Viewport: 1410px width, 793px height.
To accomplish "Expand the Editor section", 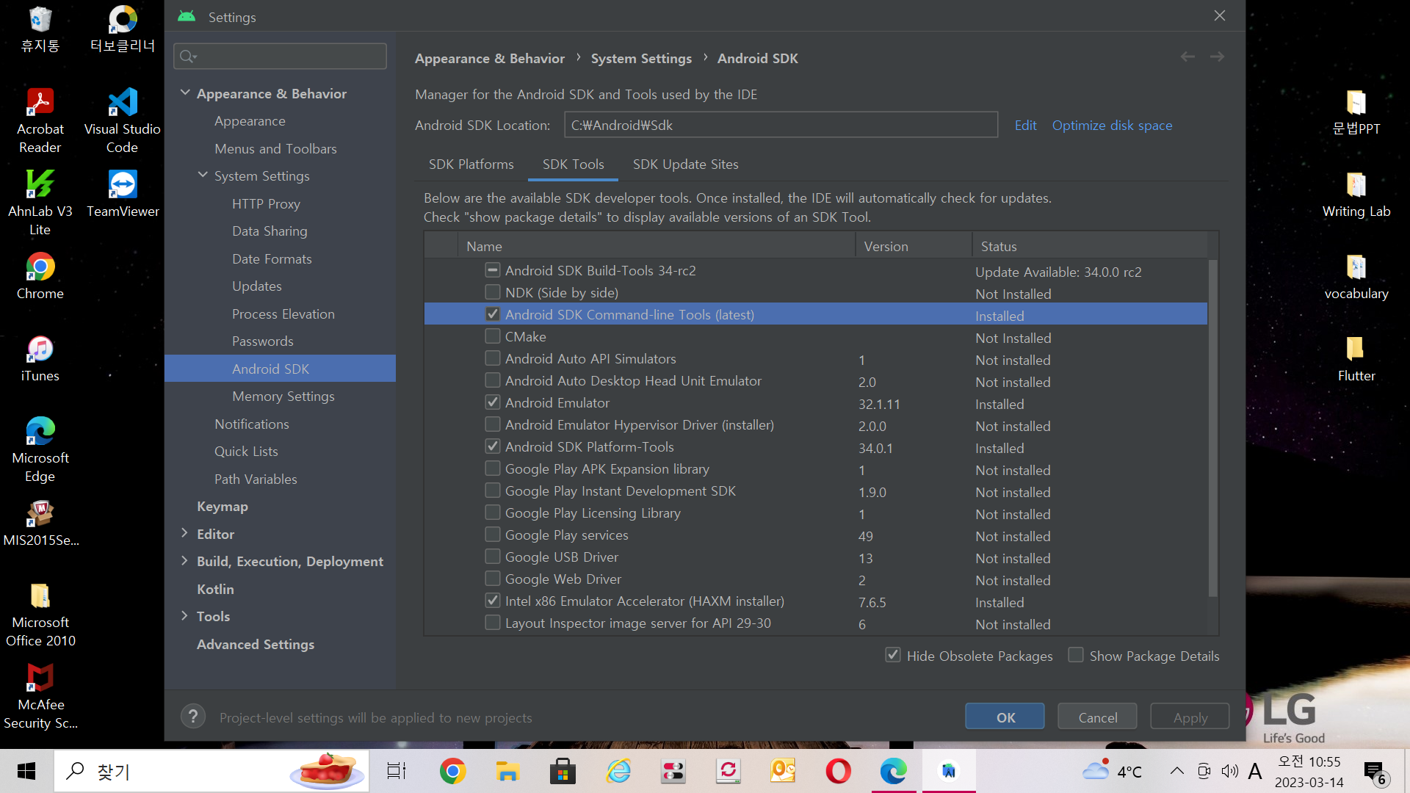I will 185,534.
